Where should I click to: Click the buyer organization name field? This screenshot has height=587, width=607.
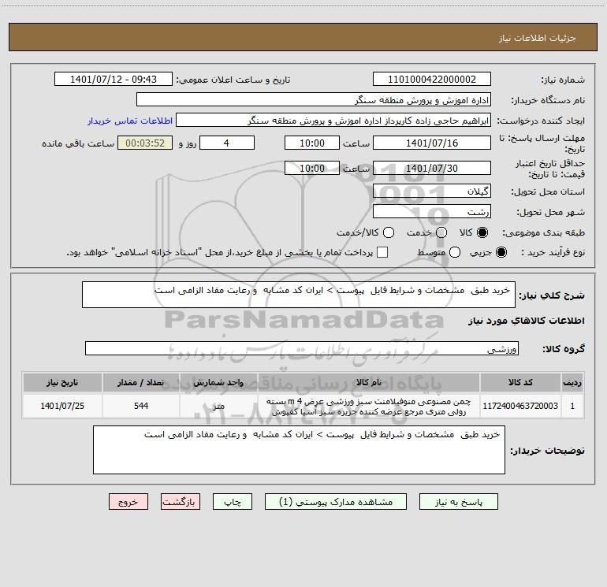click(x=314, y=100)
